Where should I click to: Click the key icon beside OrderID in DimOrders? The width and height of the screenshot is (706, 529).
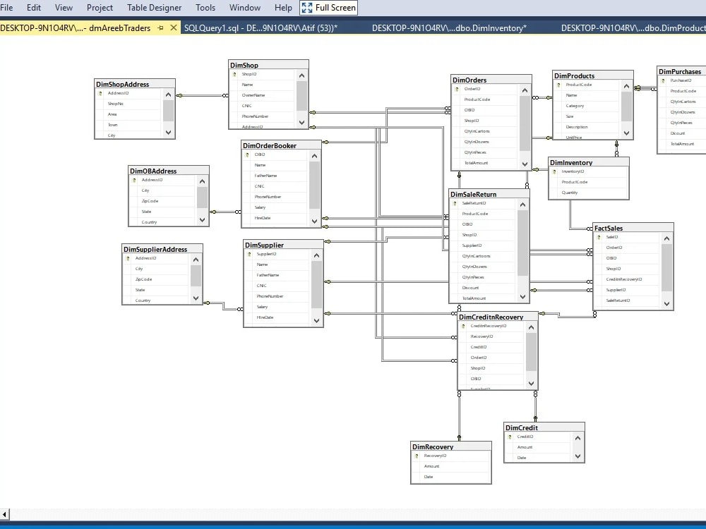(457, 90)
